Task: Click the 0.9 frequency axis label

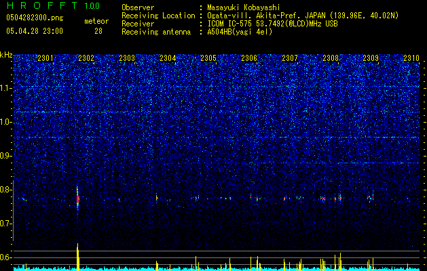Action: pos(5,156)
